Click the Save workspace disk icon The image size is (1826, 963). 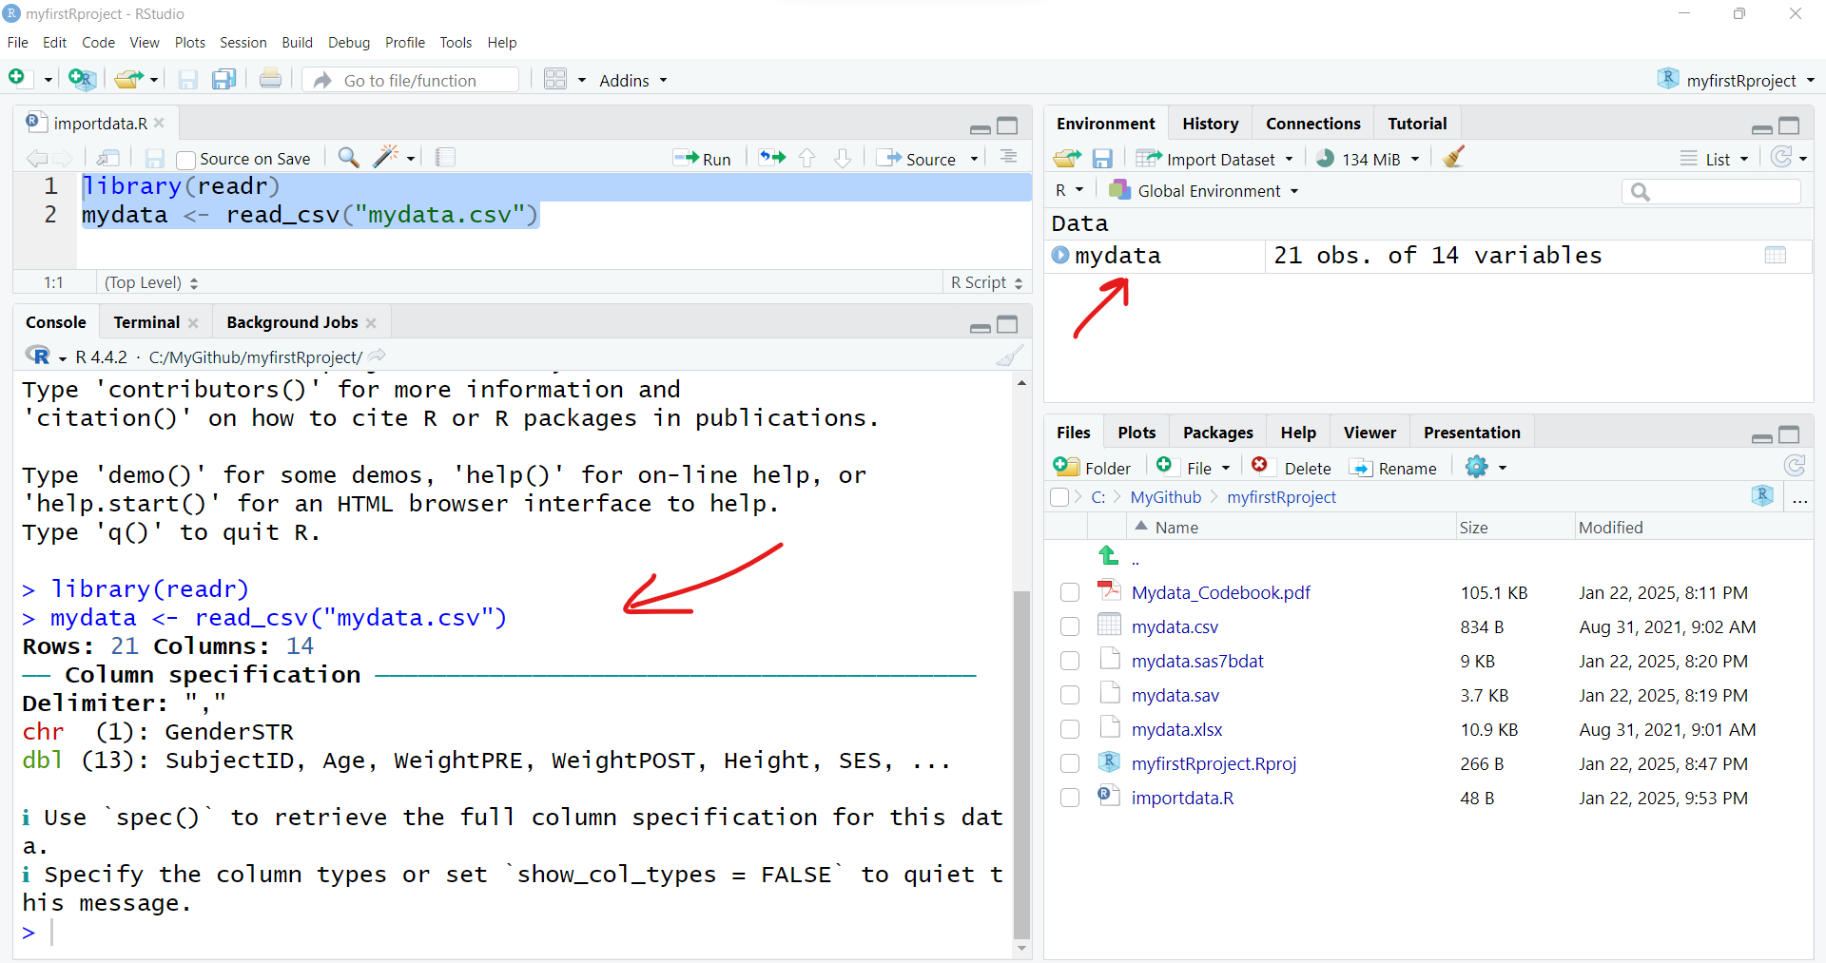(1102, 159)
